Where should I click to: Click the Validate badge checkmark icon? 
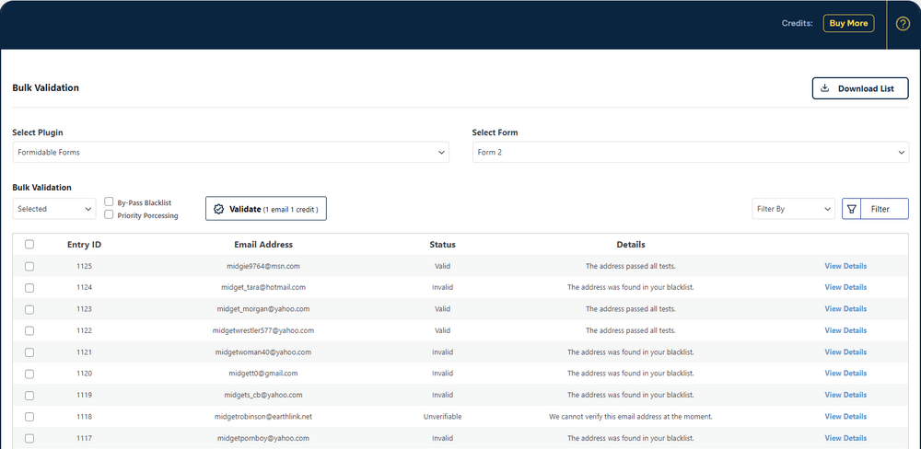(218, 209)
